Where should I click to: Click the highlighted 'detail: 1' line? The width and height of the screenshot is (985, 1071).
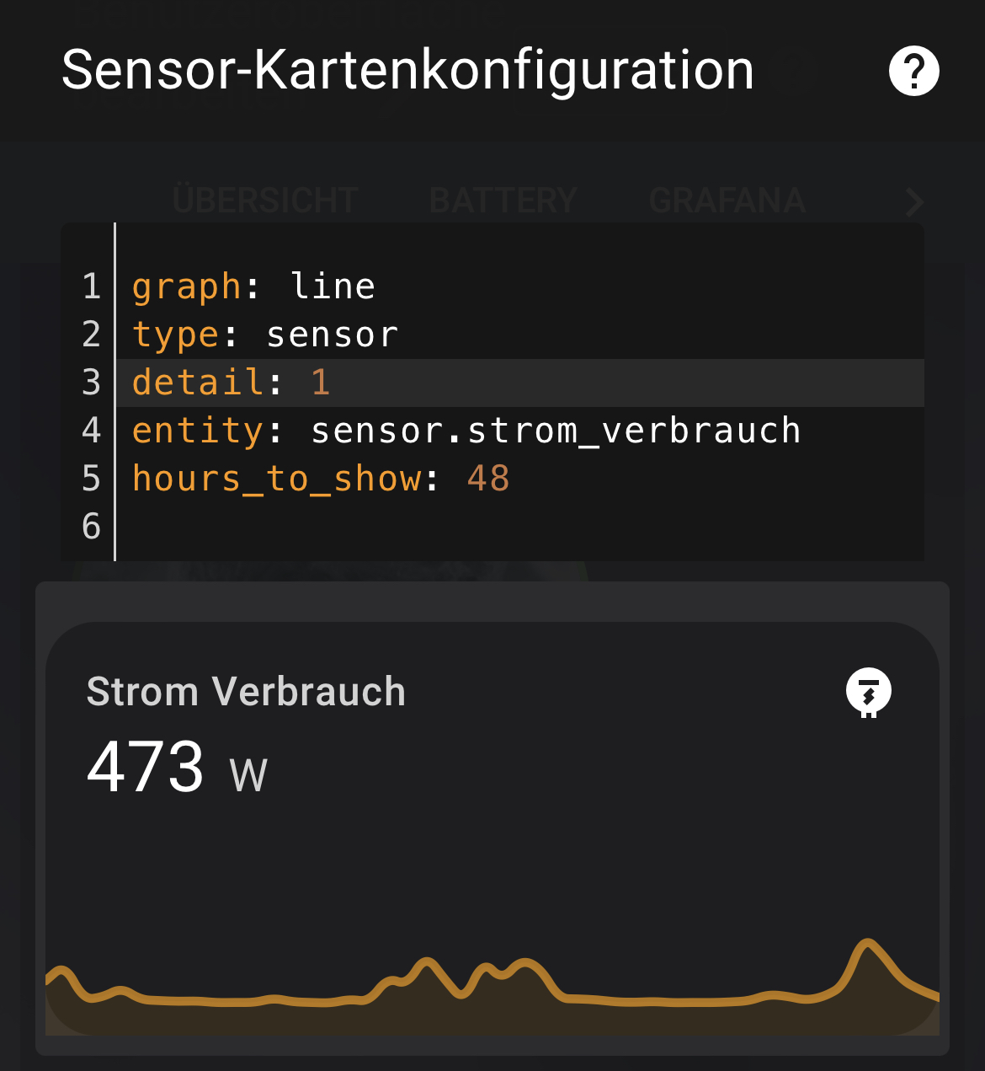coord(232,383)
